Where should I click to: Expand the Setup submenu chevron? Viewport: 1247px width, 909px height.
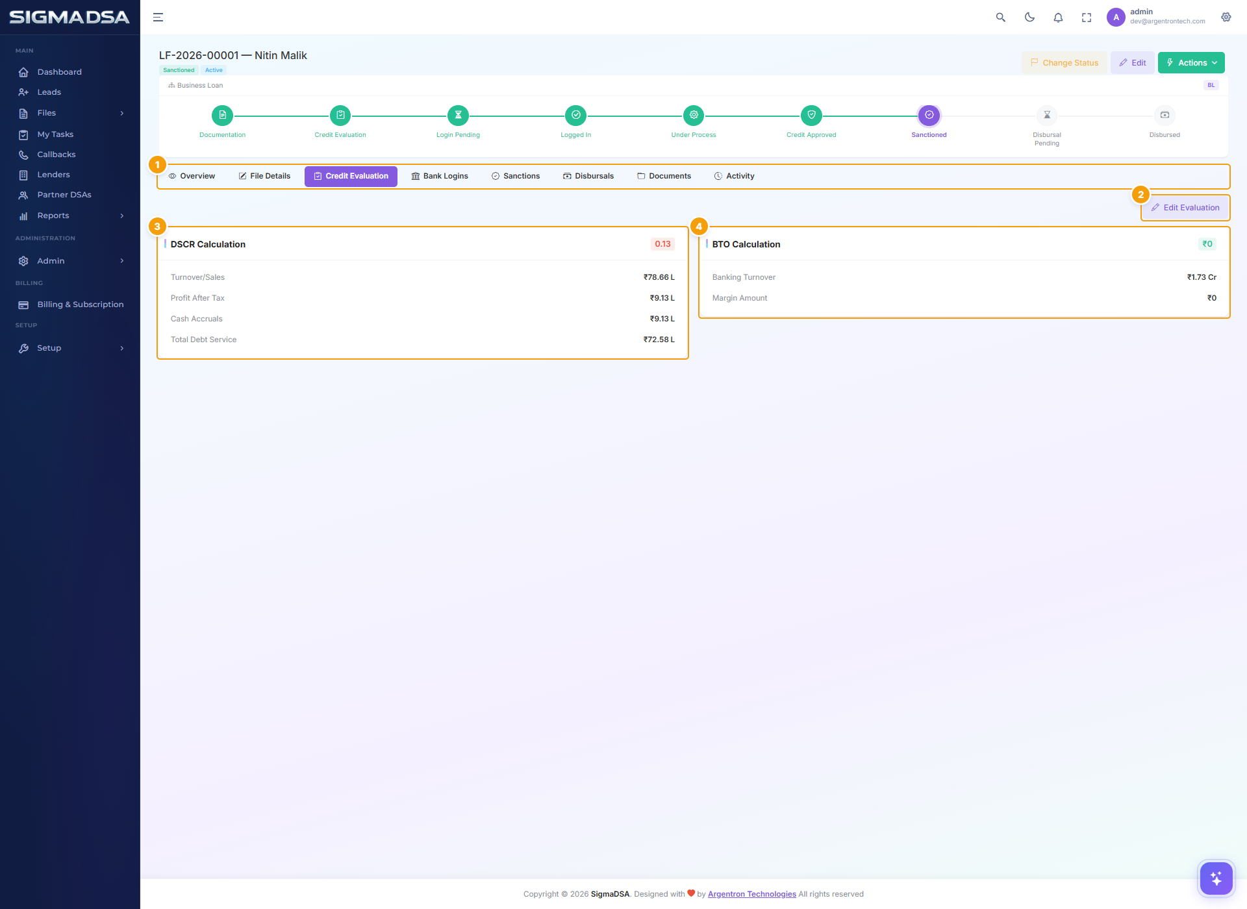[122, 348]
